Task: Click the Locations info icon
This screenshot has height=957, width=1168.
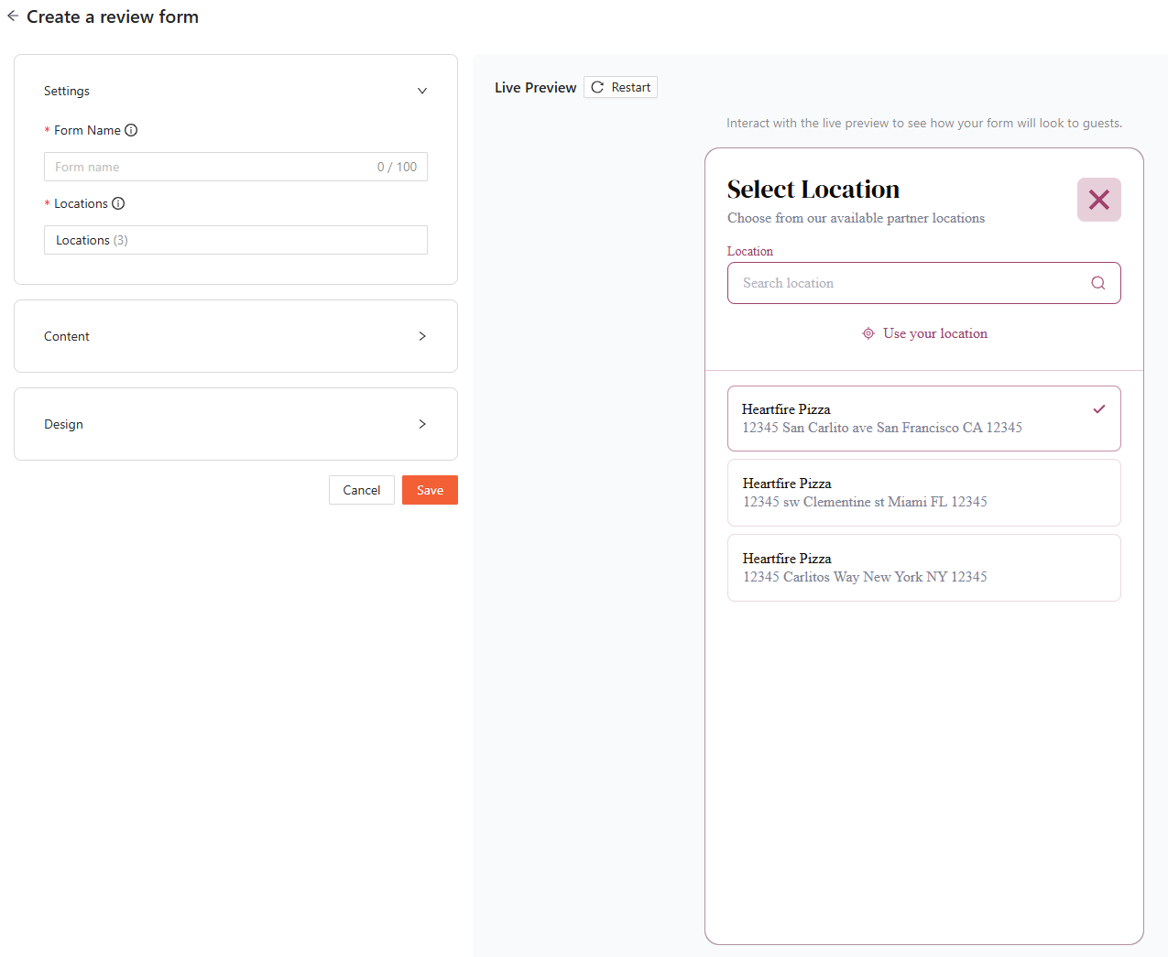Action: (x=118, y=203)
